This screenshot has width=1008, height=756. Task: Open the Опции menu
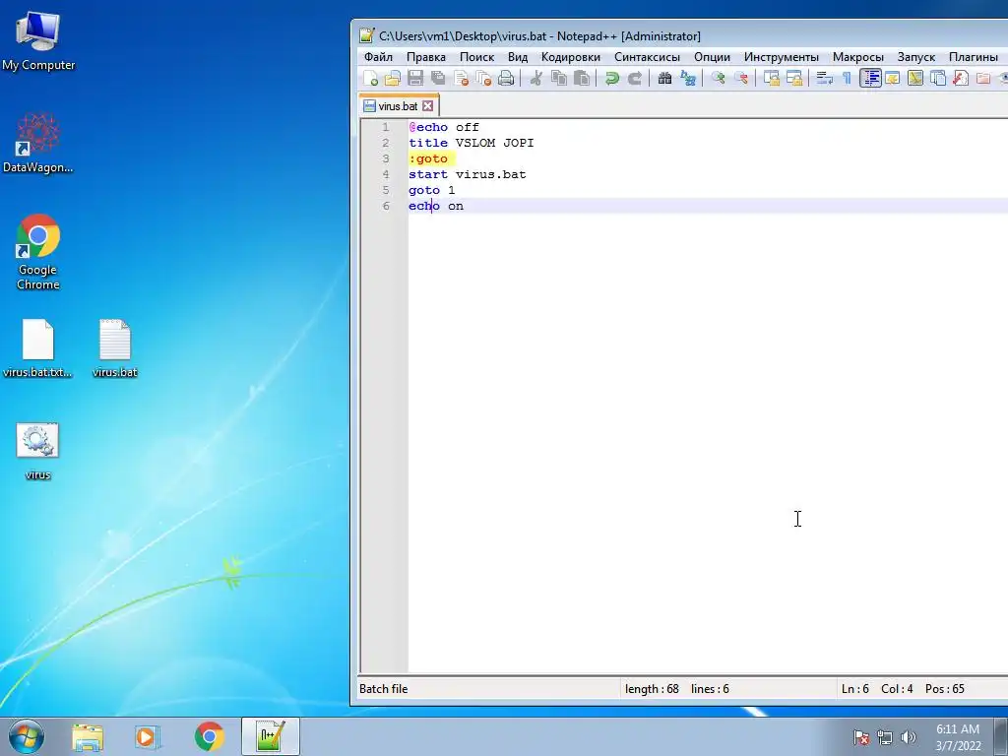click(x=712, y=56)
